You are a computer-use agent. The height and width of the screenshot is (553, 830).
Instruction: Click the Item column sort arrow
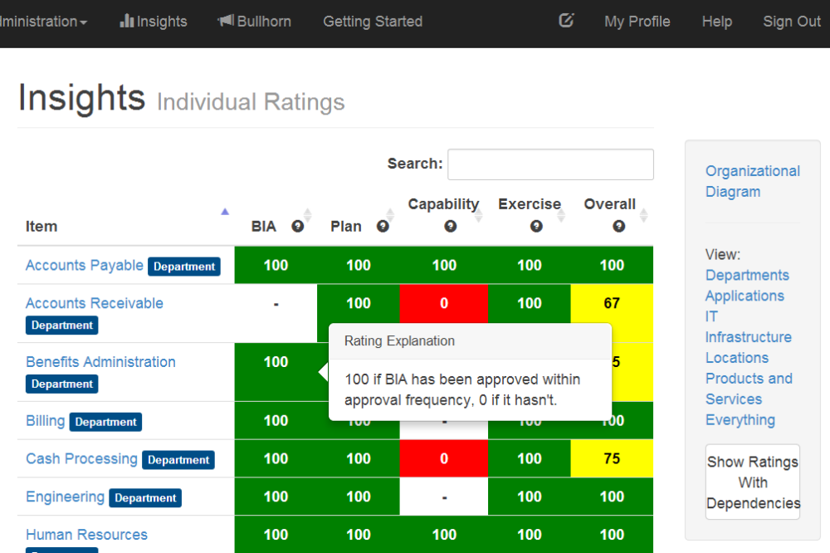(x=225, y=213)
